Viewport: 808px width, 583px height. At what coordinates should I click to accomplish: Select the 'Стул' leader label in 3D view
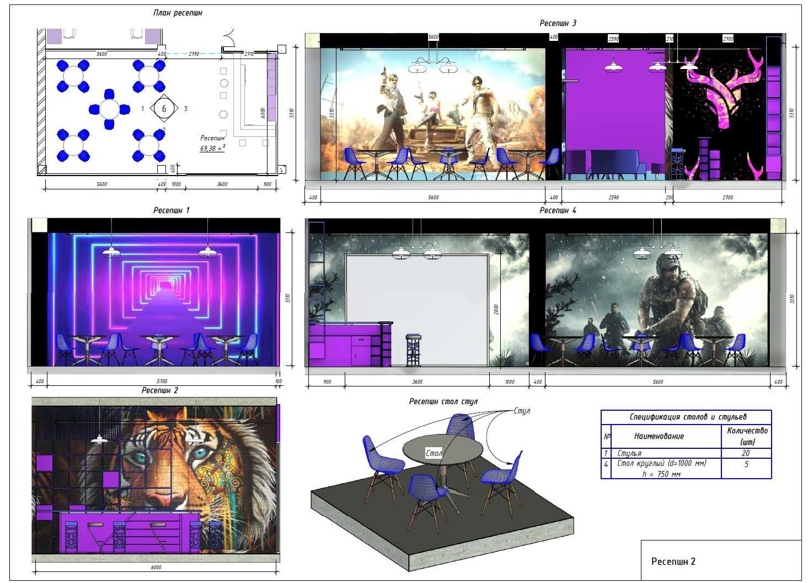point(522,411)
